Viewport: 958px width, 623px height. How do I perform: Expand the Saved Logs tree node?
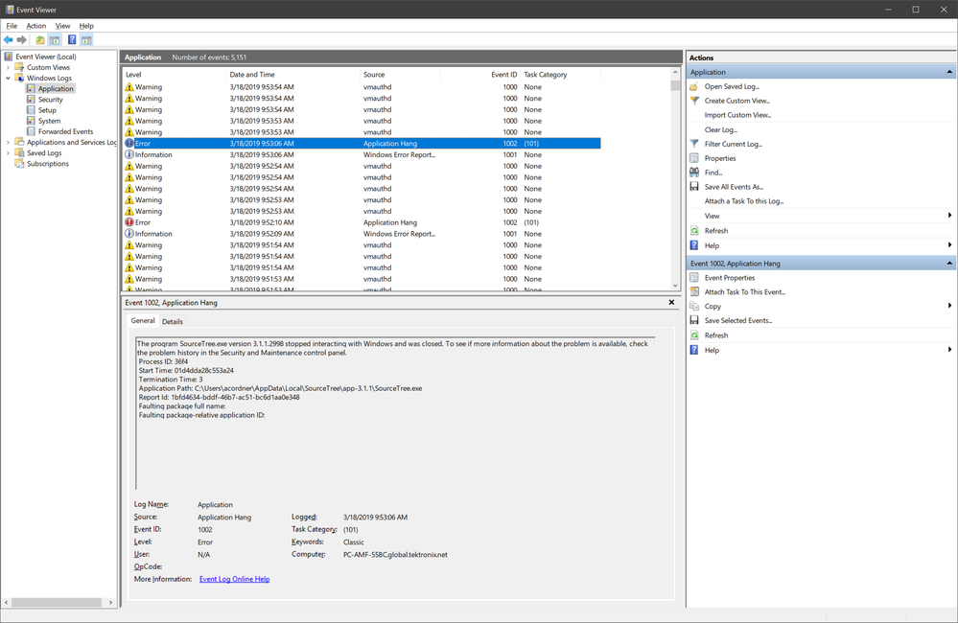pos(8,152)
